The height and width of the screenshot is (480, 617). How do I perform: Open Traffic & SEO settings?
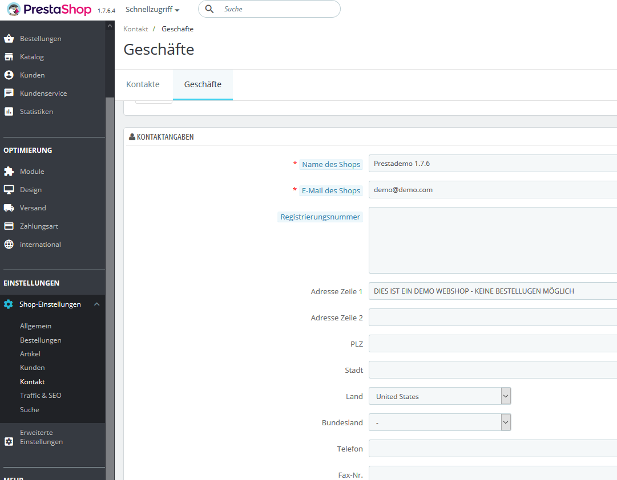[x=41, y=396]
